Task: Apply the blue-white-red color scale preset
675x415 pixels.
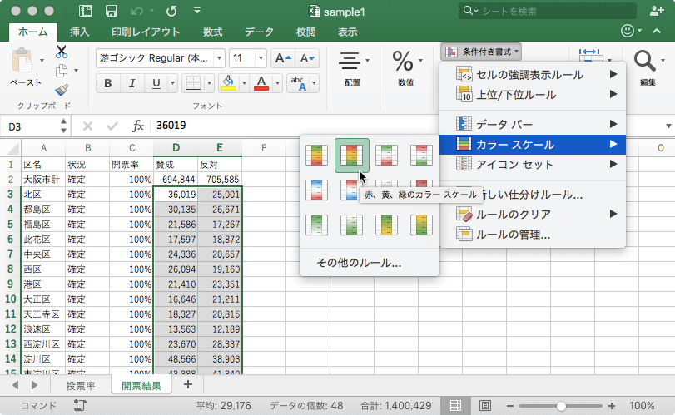Action: (316, 190)
